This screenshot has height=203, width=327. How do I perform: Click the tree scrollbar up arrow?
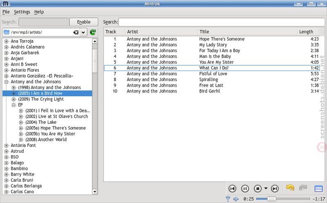95,41
